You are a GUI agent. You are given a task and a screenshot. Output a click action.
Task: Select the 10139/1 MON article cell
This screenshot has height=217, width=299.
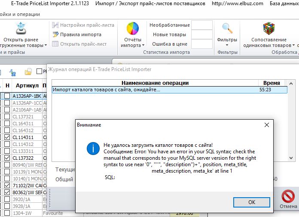point(27,172)
